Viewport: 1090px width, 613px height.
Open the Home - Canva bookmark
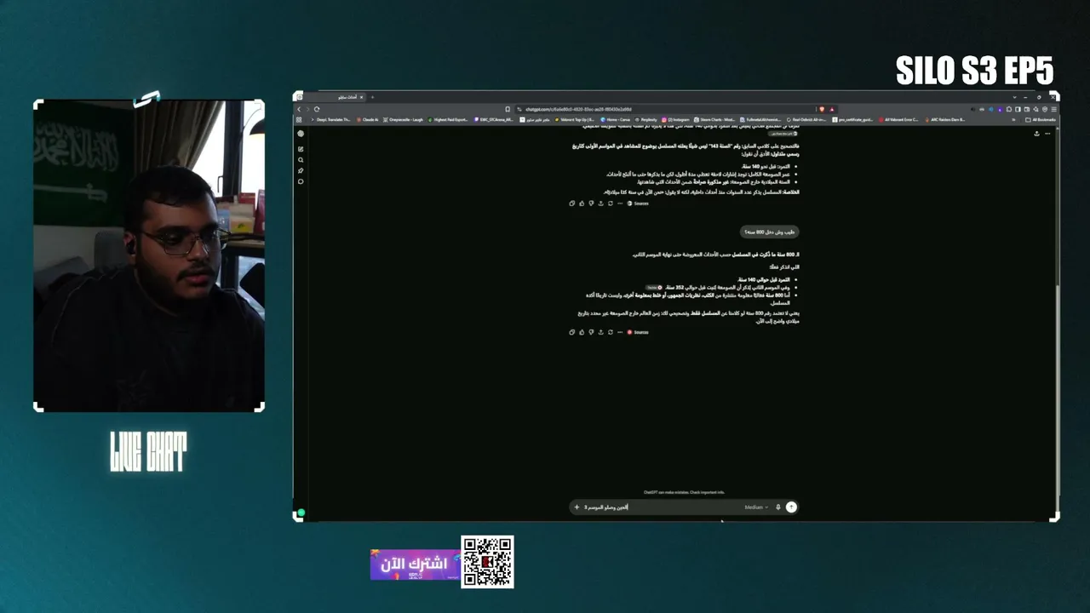pos(616,120)
